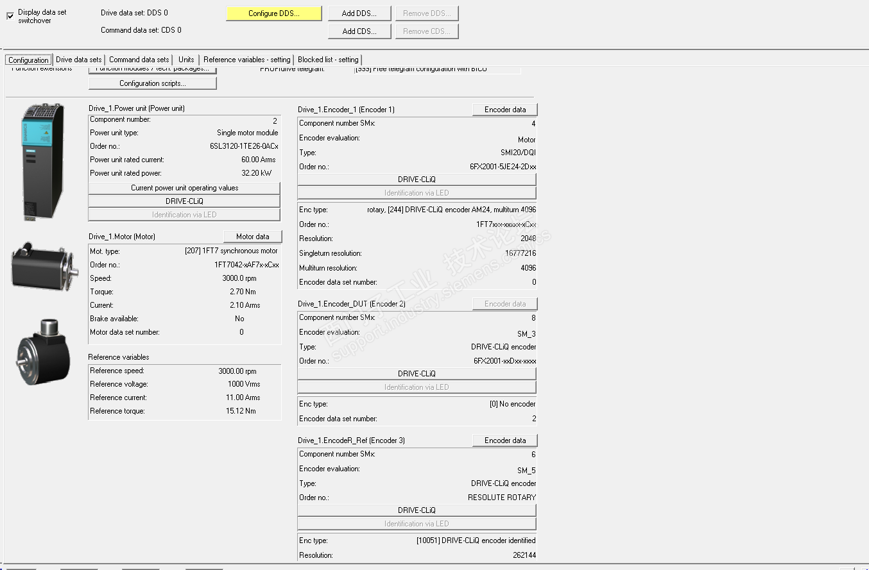869x570 pixels.
Task: Click motor type '[207] 1FT7 synchronous motor'
Action: pyautogui.click(x=231, y=251)
